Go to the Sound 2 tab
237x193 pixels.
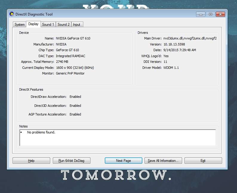tap(64, 25)
